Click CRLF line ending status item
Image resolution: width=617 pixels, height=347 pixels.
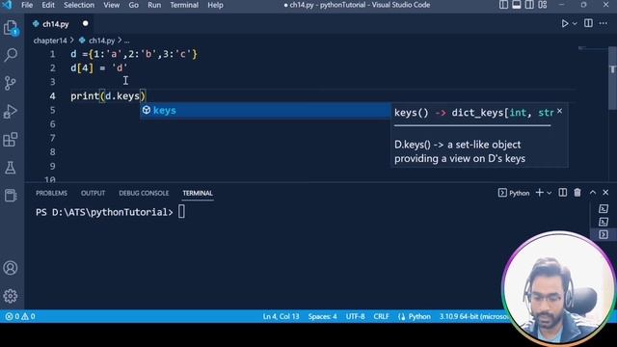(382, 316)
